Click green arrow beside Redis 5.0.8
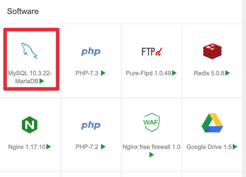 227,73
